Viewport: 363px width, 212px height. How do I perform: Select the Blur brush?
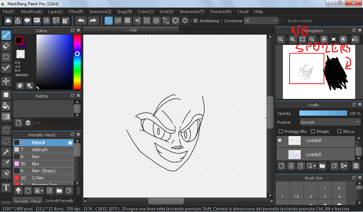(x=43, y=164)
